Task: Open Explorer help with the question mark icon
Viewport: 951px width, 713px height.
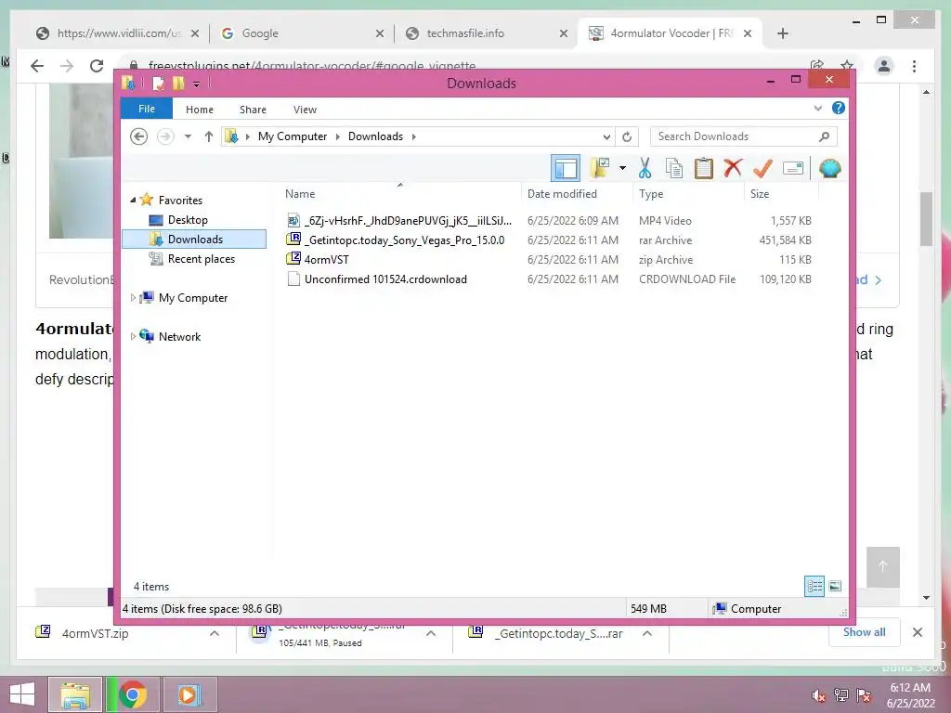Action: click(839, 108)
